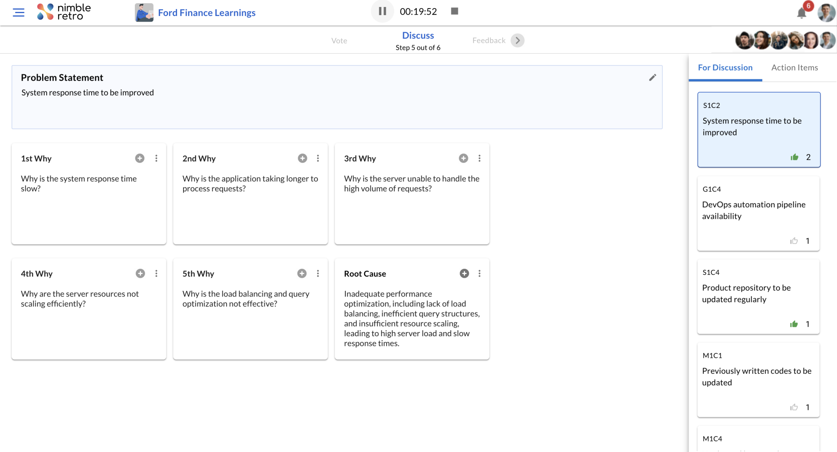Screen dimensions: 837x452
Task: Add an item to the 4th Why card
Action: (x=140, y=273)
